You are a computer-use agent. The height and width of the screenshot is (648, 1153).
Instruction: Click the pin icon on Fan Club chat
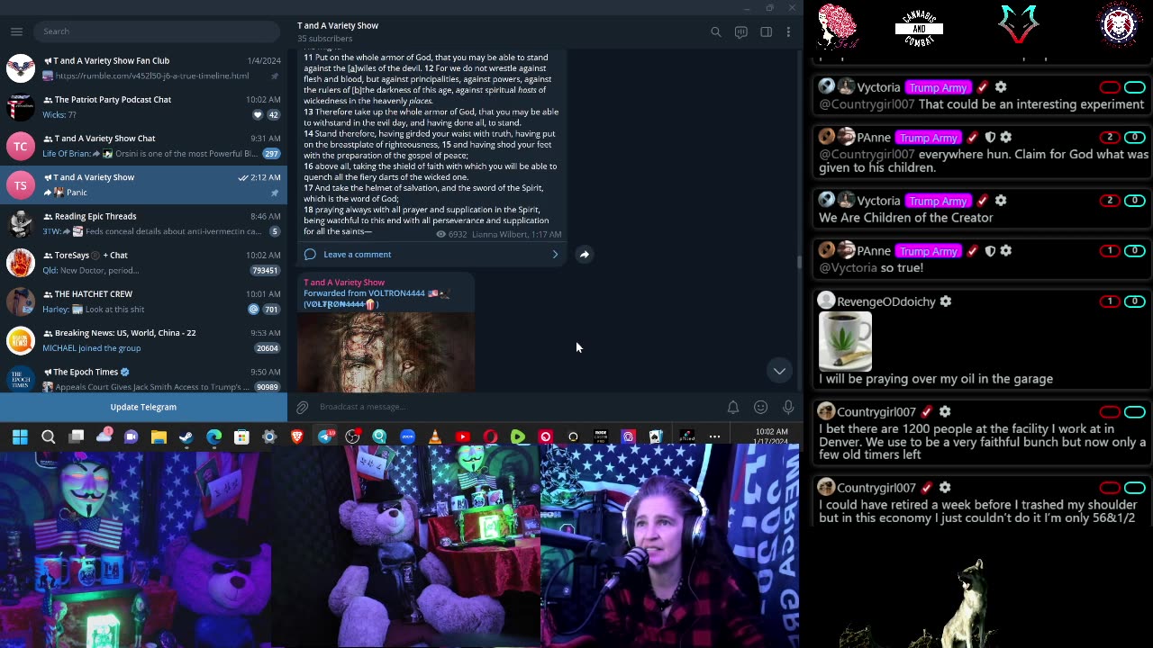pos(275,76)
